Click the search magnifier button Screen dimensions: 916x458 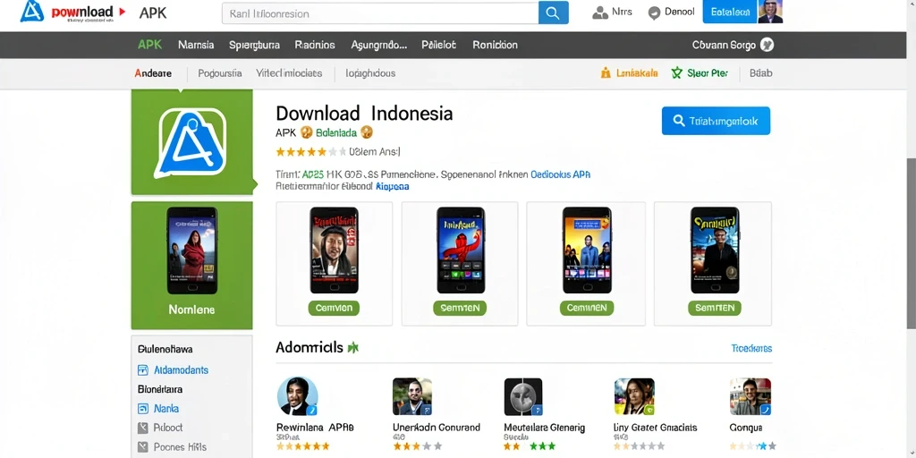click(x=553, y=13)
